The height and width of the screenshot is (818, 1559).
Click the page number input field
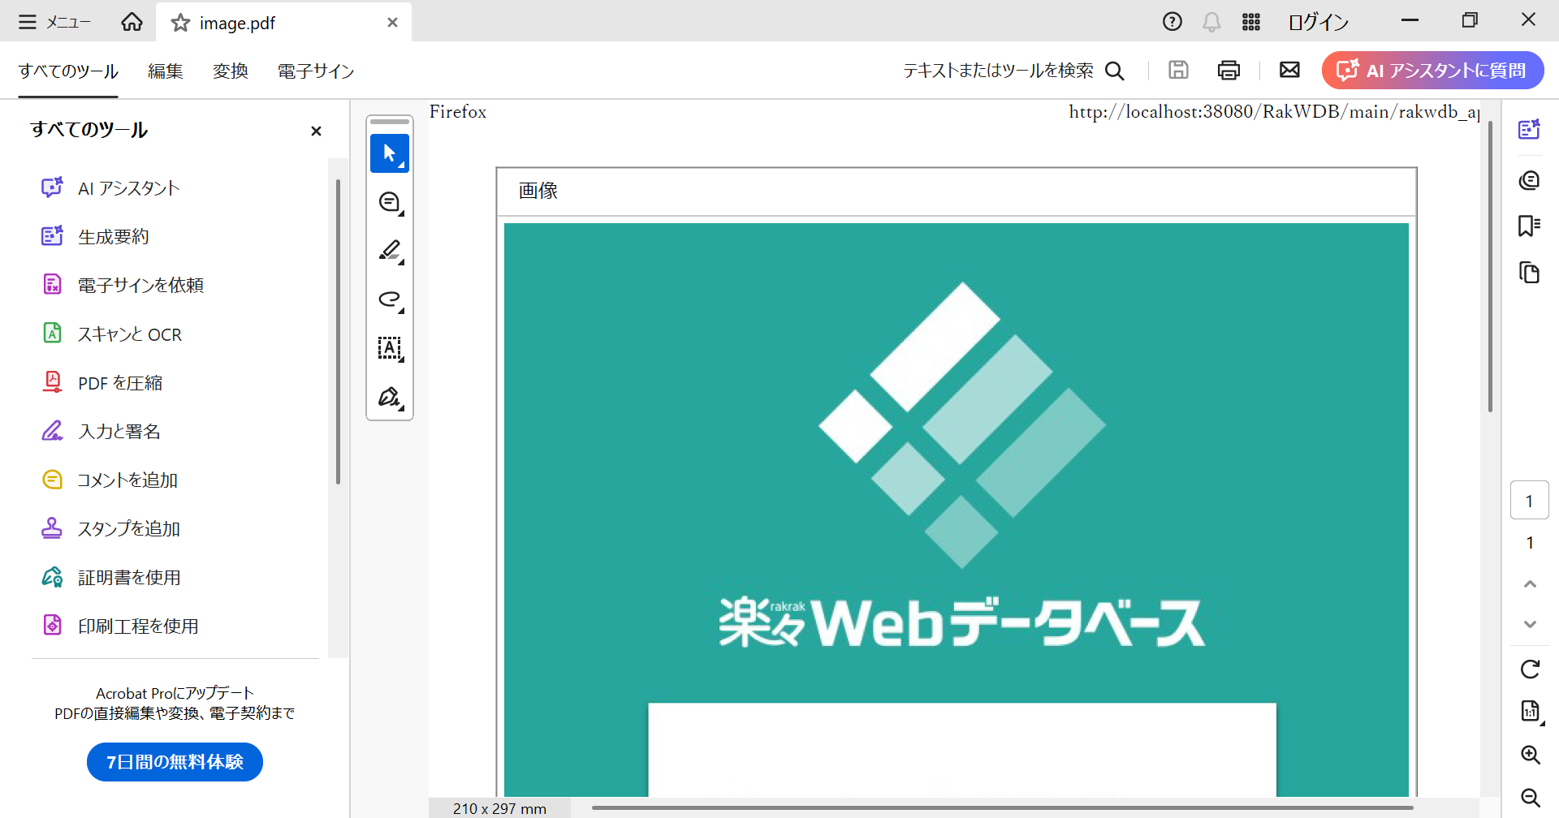1530,500
